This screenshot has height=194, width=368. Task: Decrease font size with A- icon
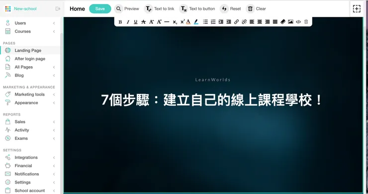click(x=159, y=22)
